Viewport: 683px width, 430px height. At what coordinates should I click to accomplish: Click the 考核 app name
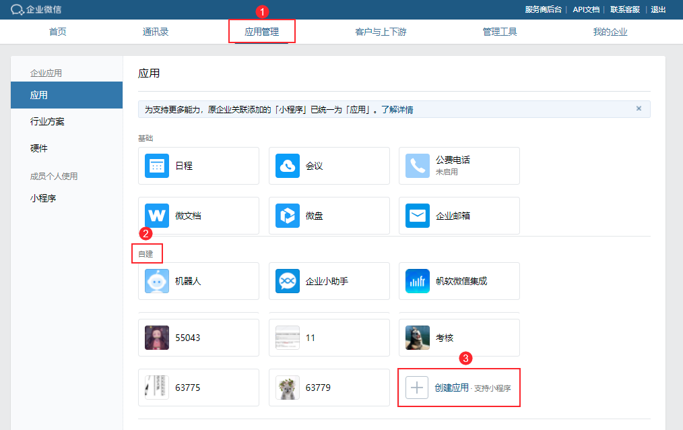[445, 338]
